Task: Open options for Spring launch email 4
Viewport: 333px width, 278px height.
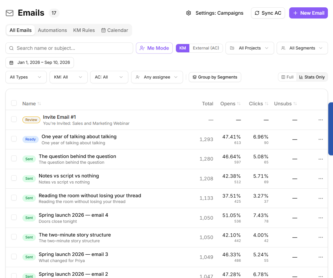Action: click(x=321, y=218)
